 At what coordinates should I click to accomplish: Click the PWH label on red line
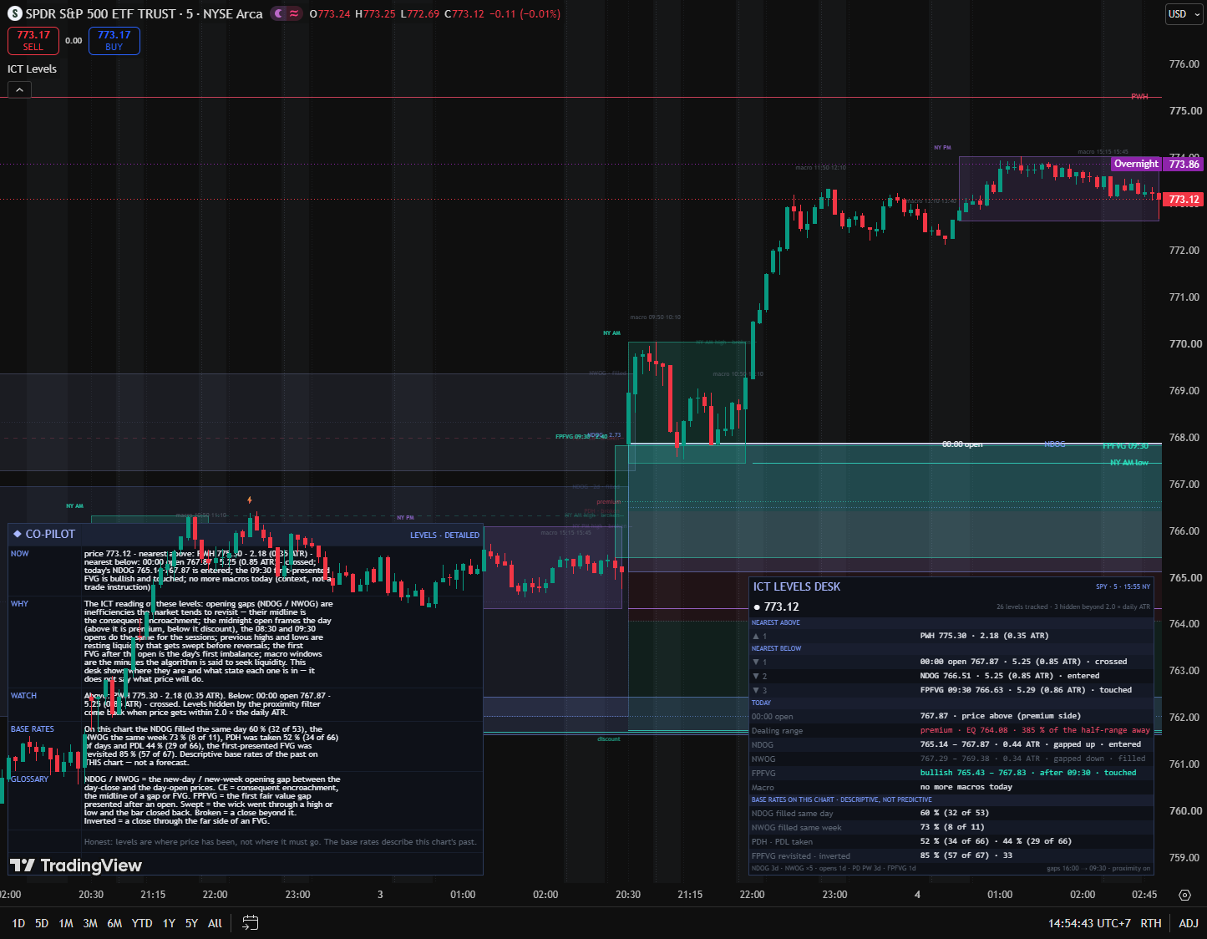(x=1139, y=97)
